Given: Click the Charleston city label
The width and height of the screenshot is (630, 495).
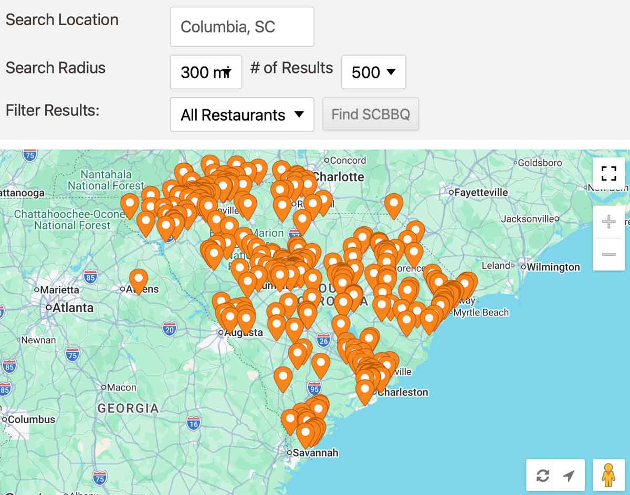Looking at the screenshot, I should click(403, 392).
